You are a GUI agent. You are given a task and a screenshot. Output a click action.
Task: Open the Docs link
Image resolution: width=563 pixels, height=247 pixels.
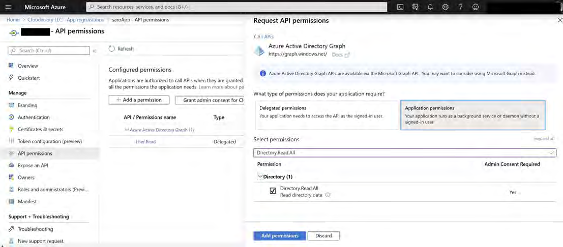point(340,54)
